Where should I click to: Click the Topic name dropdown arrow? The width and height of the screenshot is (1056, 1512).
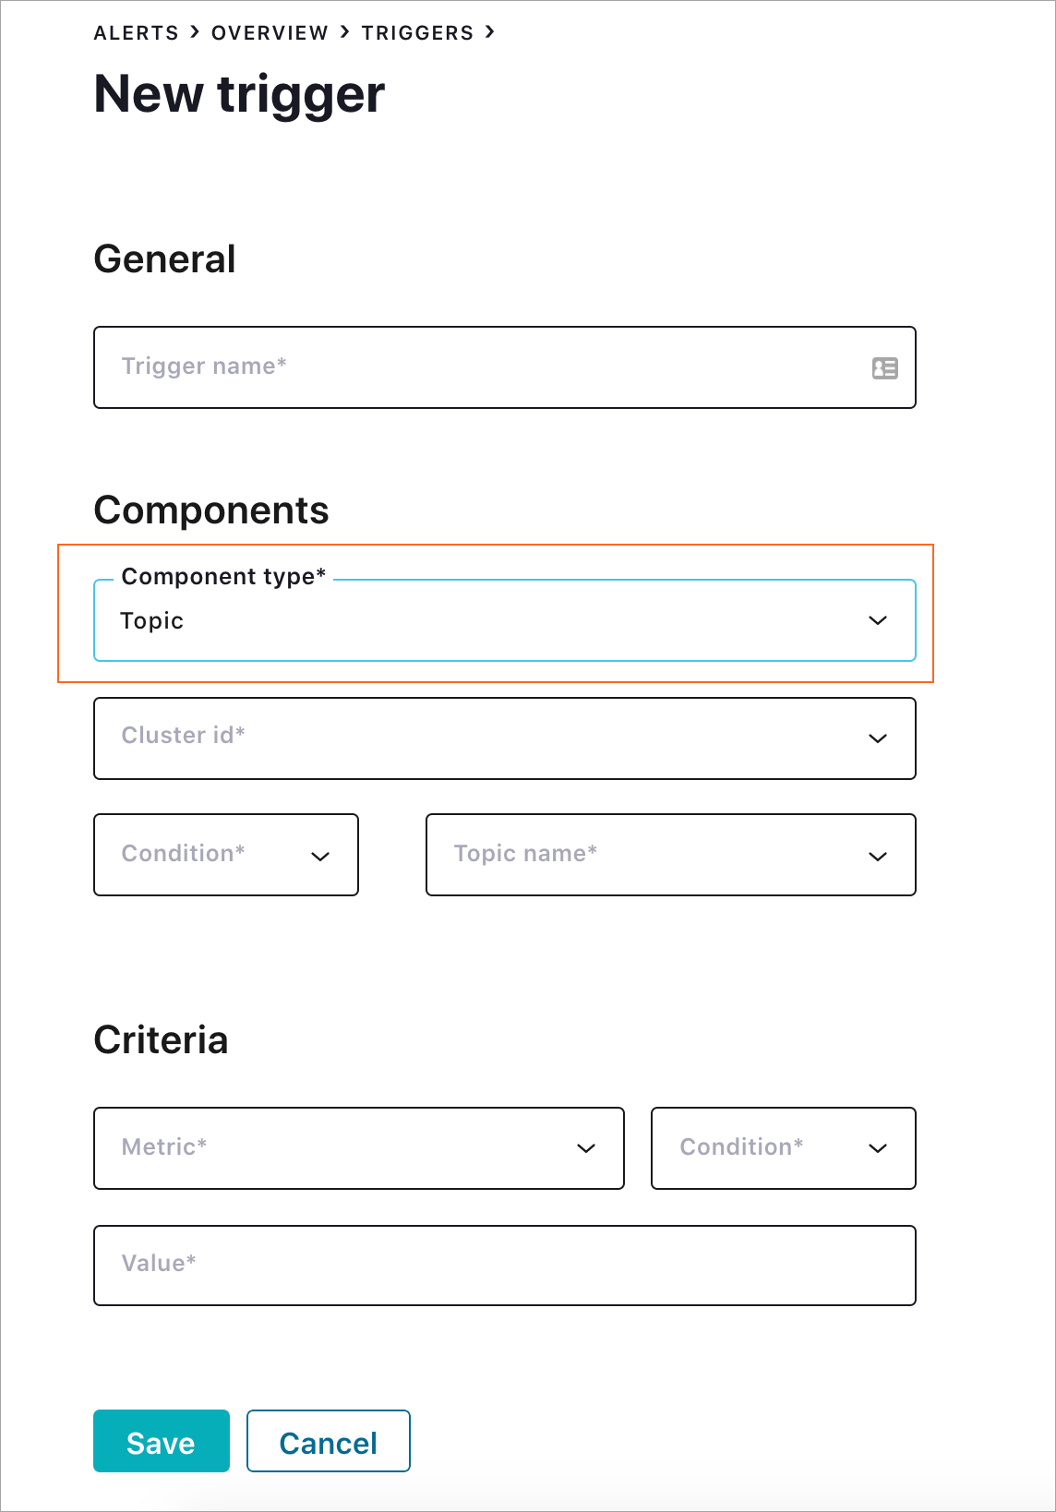click(x=878, y=857)
